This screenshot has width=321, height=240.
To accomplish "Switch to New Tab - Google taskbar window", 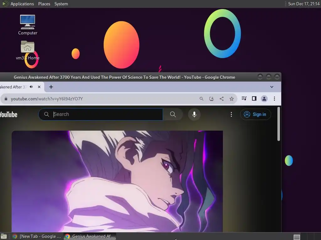I will (37, 236).
